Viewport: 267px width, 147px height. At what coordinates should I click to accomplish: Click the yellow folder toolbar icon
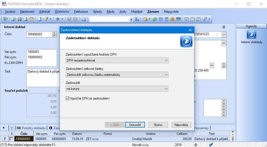145,19
